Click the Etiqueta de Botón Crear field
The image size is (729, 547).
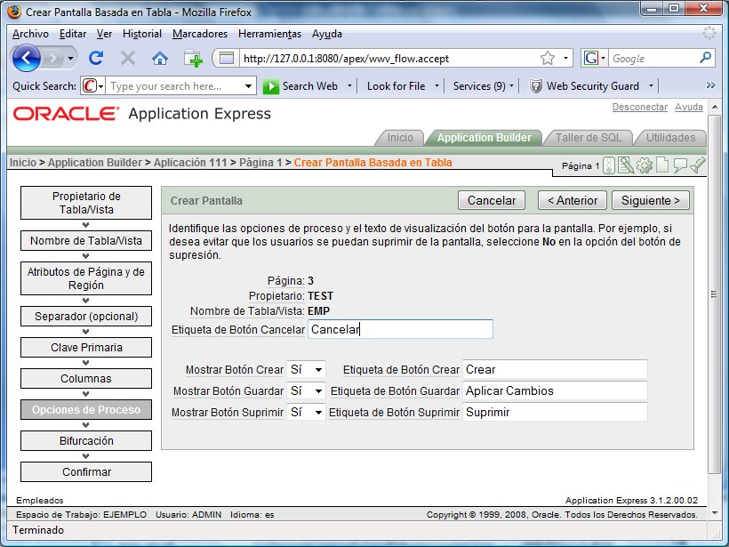[x=555, y=369]
